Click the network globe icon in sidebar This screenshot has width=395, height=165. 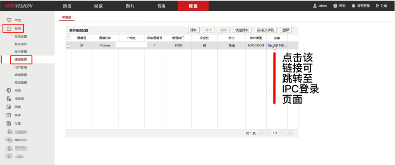coord(9,90)
